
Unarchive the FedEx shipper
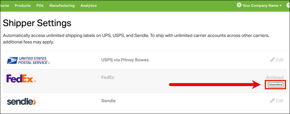[276, 84]
